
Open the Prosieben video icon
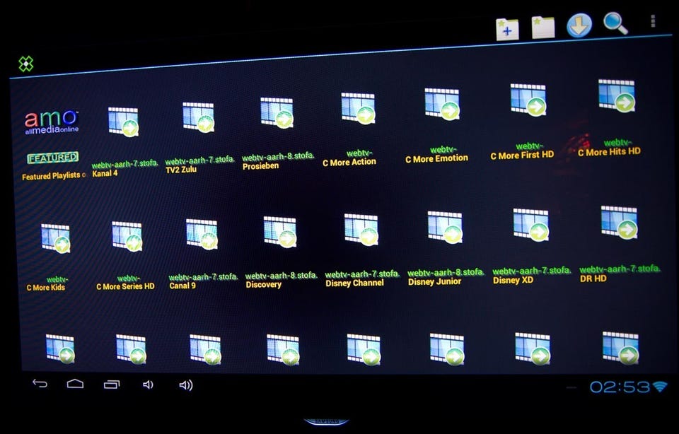coord(277,112)
